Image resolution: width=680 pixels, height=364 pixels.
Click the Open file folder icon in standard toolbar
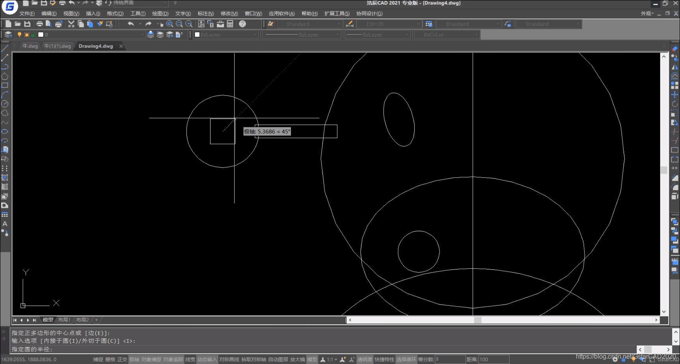point(18,24)
